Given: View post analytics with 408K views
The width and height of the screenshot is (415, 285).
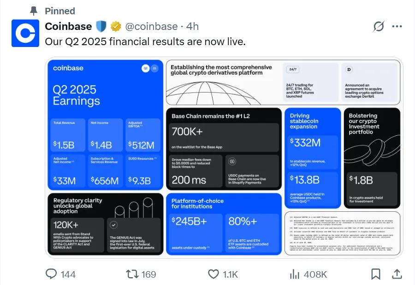Looking at the screenshot, I should [295, 274].
